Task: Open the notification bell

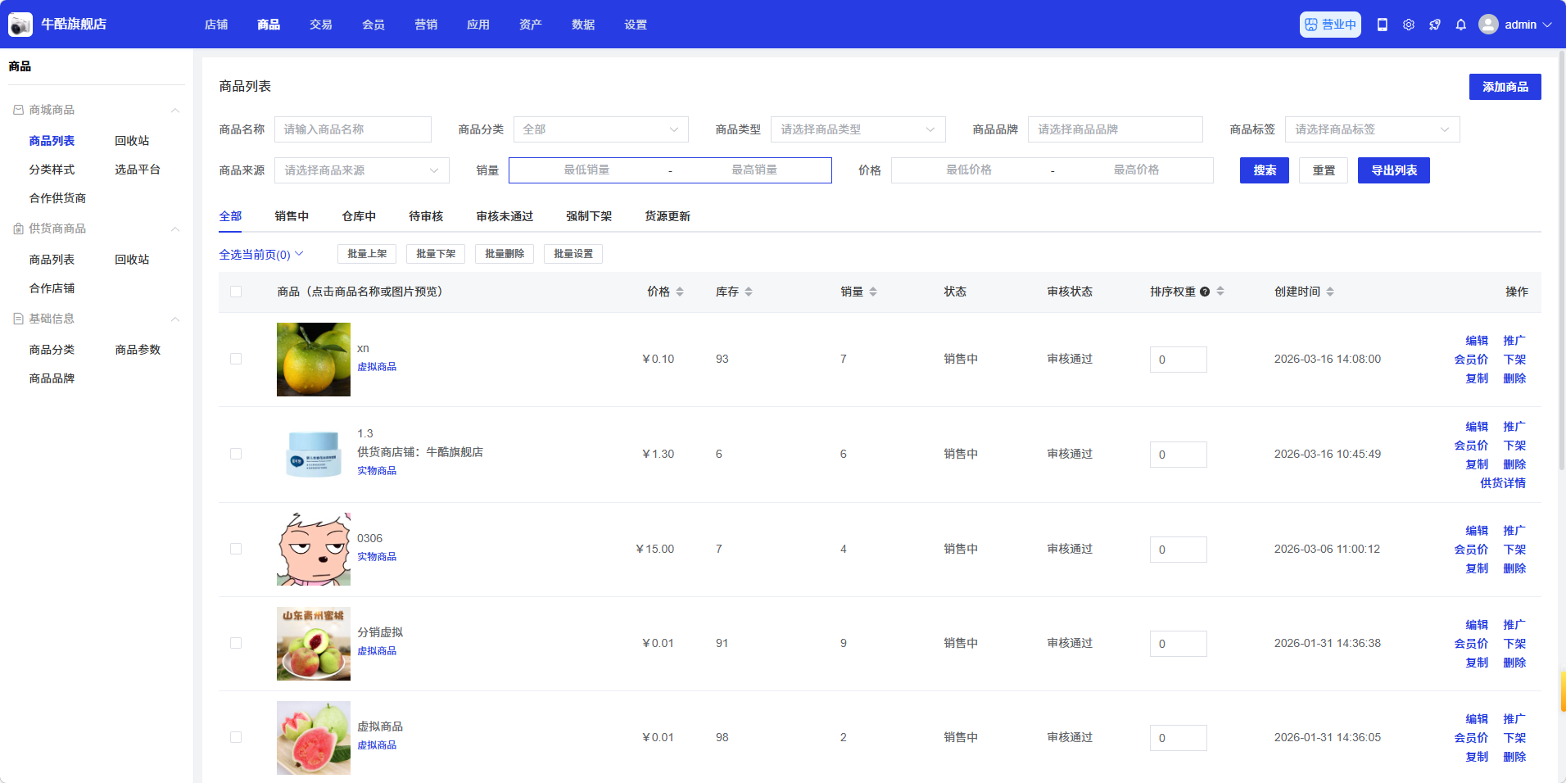Action: [x=1460, y=25]
